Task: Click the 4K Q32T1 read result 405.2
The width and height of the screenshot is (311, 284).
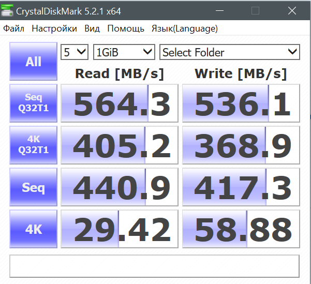Action: (120, 145)
